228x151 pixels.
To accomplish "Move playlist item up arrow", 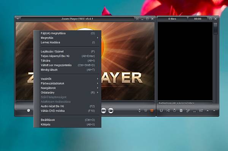I will (x=207, y=111).
